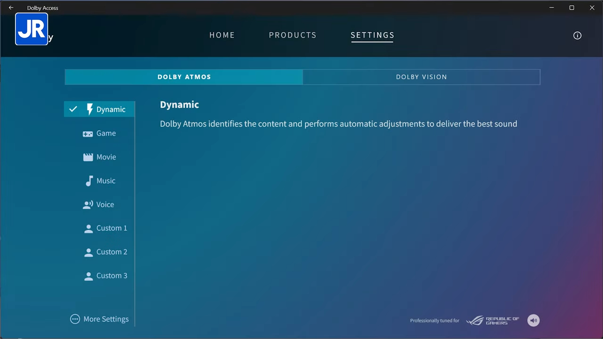The image size is (603, 339).
Task: Pick the Movie sound profile label
Action: click(x=106, y=157)
